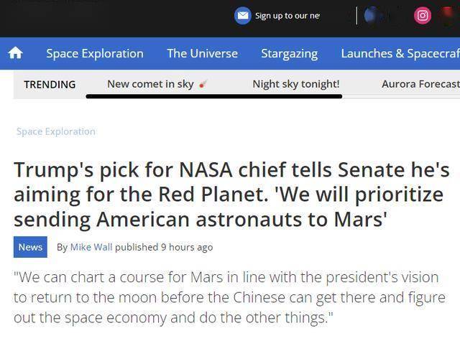Click the blurred red social icon
The width and height of the screenshot is (460, 341).
click(x=448, y=15)
